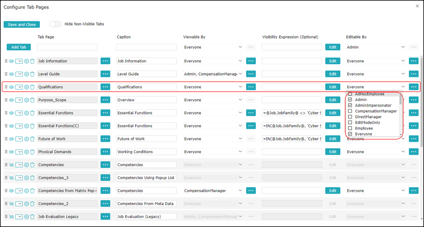Click Save and Close button

coord(22,24)
